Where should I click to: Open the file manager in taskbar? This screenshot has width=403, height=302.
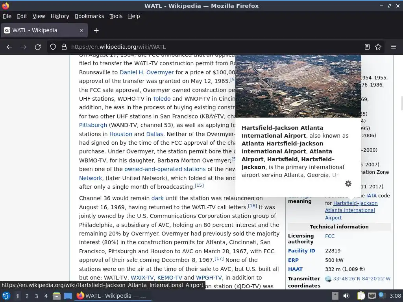coord(57,296)
